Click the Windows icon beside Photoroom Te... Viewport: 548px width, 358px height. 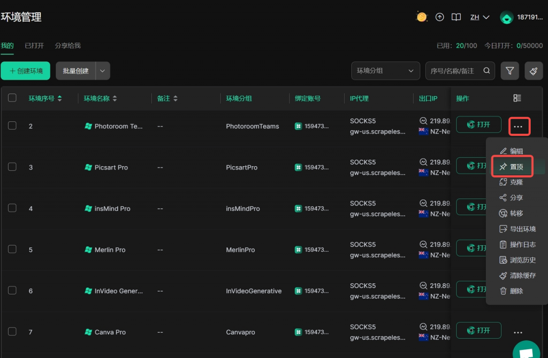click(88, 126)
